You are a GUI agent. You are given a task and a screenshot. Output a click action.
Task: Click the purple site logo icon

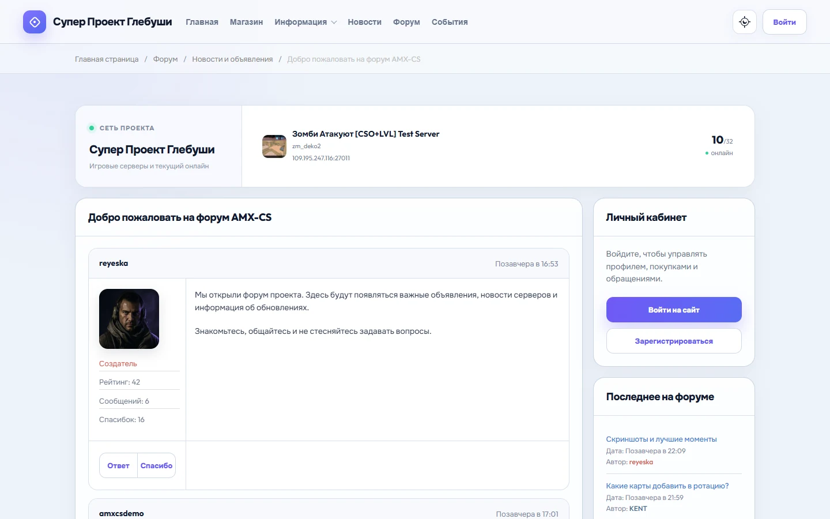[x=35, y=22]
